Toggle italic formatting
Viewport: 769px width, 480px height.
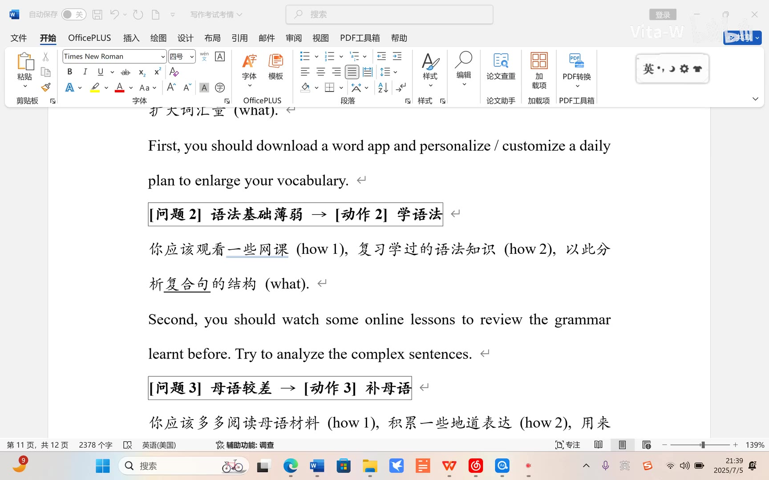(85, 72)
